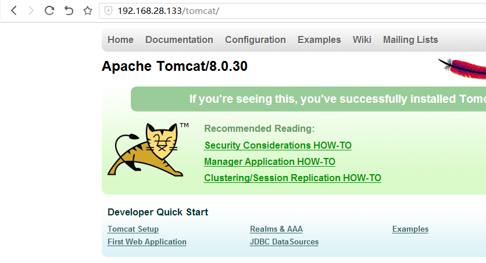Click the undo/restore page icon
Image resolution: width=486 pixels, height=263 pixels.
(69, 10)
